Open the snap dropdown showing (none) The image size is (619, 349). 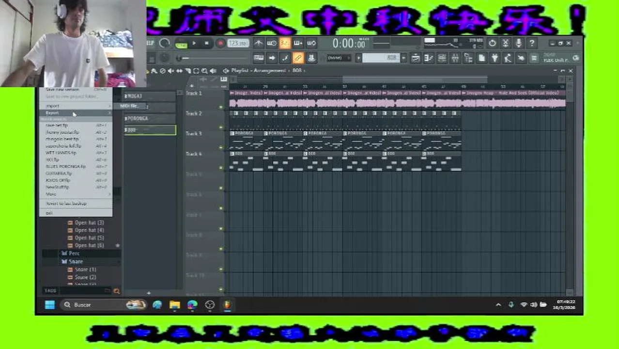point(338,58)
